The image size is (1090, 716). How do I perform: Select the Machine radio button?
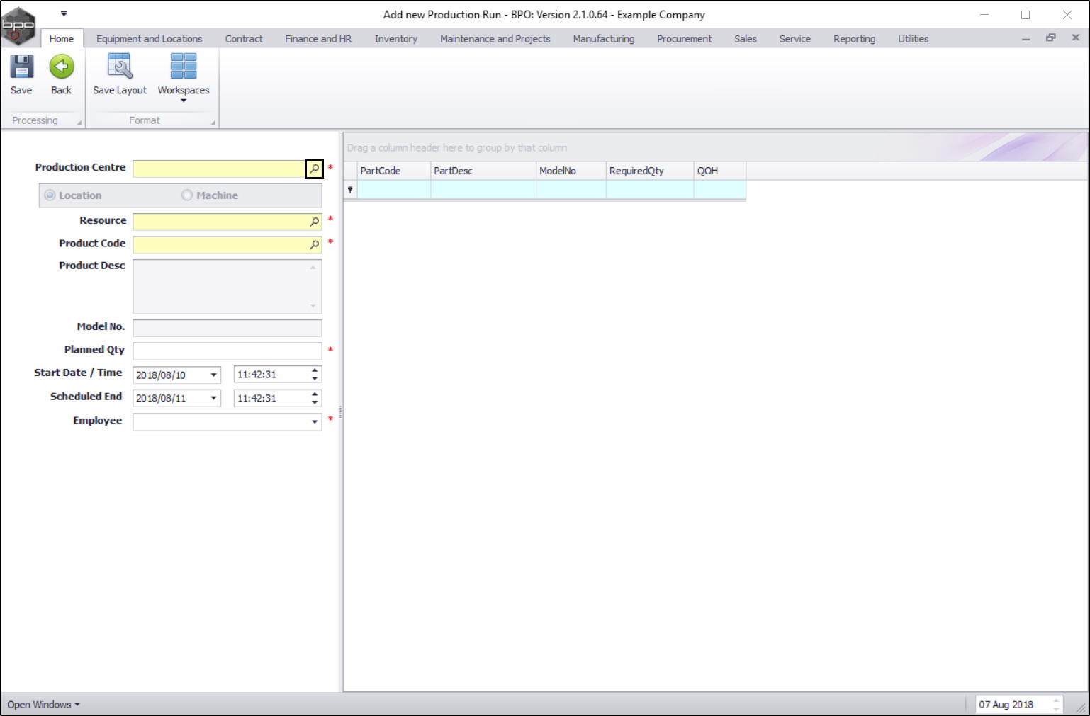pyautogui.click(x=187, y=195)
